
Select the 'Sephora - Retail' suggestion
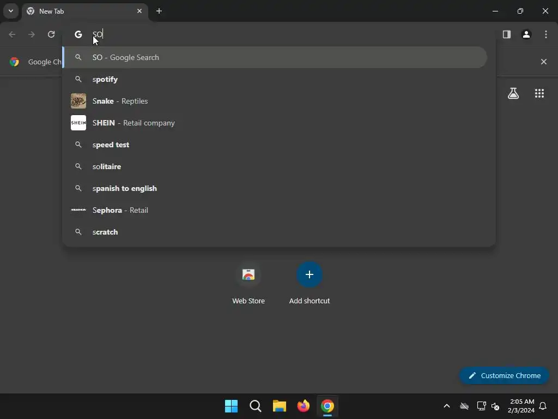click(279, 210)
